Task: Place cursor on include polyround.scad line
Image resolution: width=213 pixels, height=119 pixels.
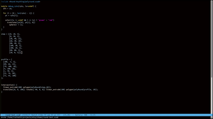Action: click(x=21, y=2)
